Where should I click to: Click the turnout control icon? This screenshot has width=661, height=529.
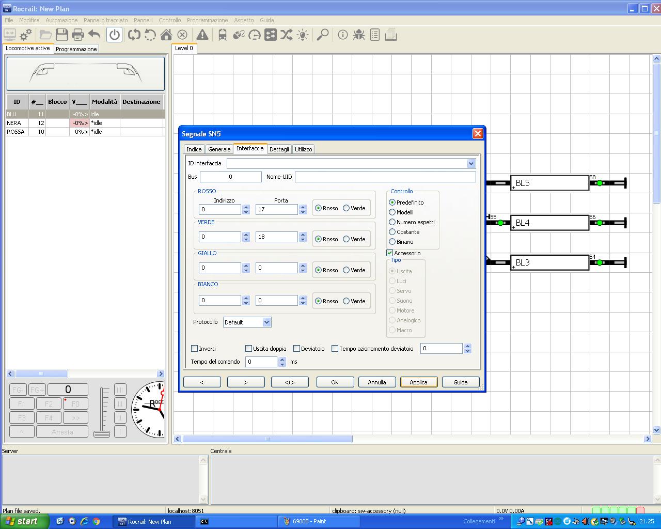[239, 35]
